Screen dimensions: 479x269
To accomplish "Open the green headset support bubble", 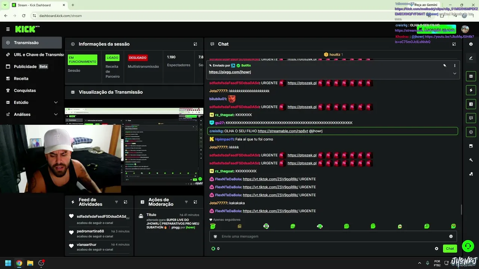I will click(x=468, y=246).
